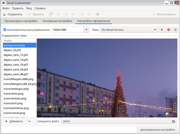The width and height of the screenshot is (180, 134).
Task: Click the blue plus add theme icon
Action: [x=162, y=30]
